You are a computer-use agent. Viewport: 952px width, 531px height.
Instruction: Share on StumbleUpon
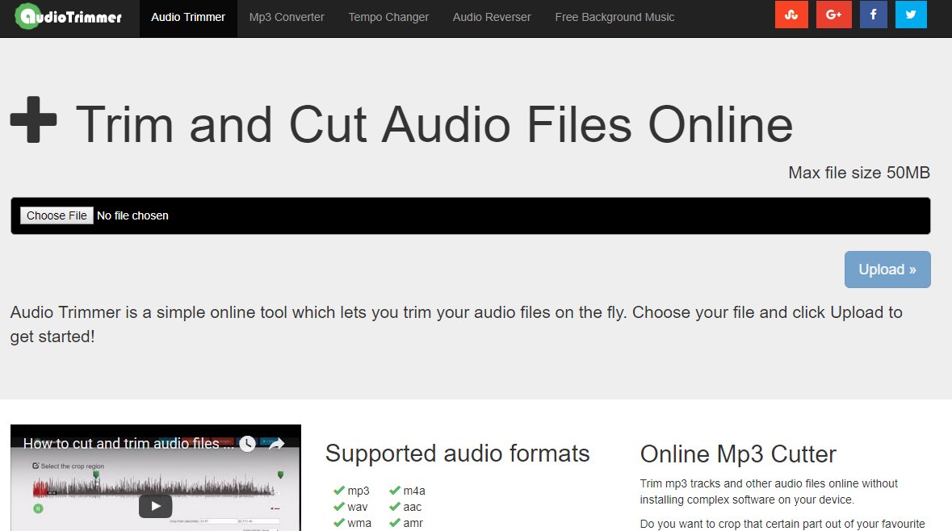(791, 15)
